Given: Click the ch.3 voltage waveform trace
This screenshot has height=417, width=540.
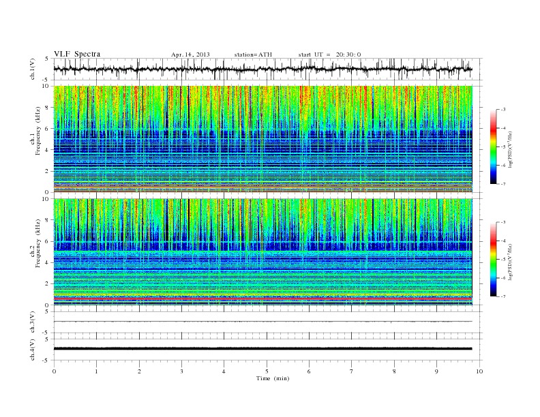Looking at the screenshot, I should click(x=262, y=322).
